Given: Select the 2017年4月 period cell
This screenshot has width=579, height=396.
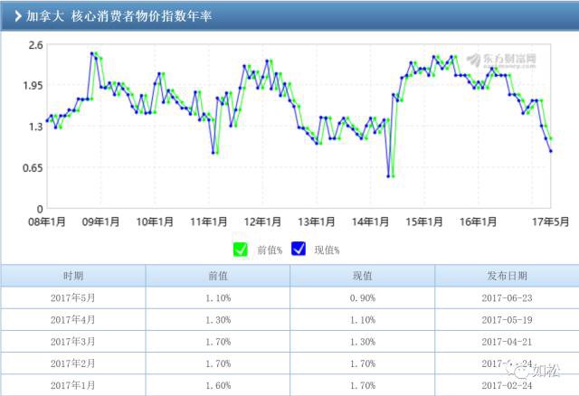Looking at the screenshot, I should click(x=73, y=320).
